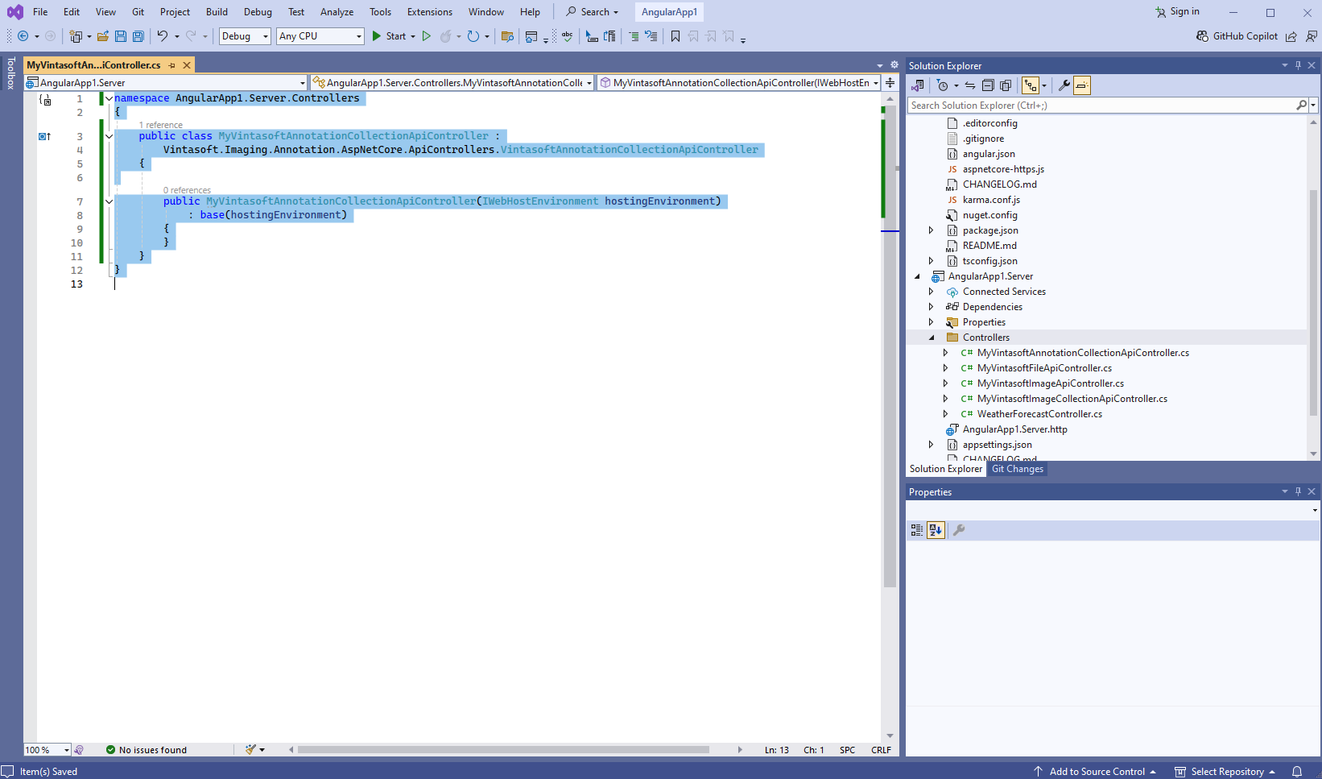The height and width of the screenshot is (779, 1322).
Task: Navigate backward with the back arrow icon
Action: pyautogui.click(x=23, y=36)
